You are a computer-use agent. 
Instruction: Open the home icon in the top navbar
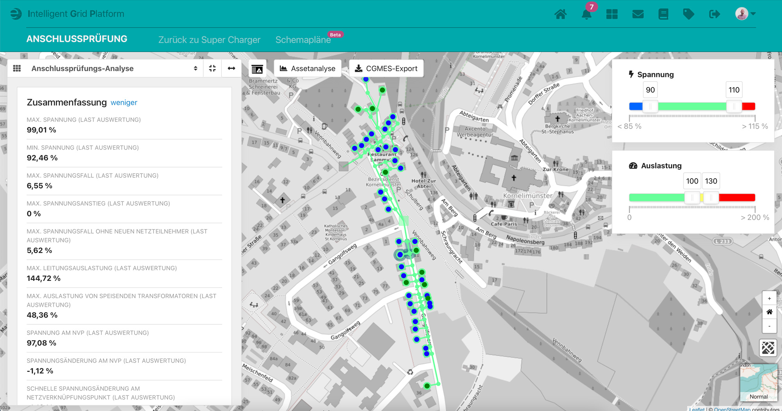561,14
